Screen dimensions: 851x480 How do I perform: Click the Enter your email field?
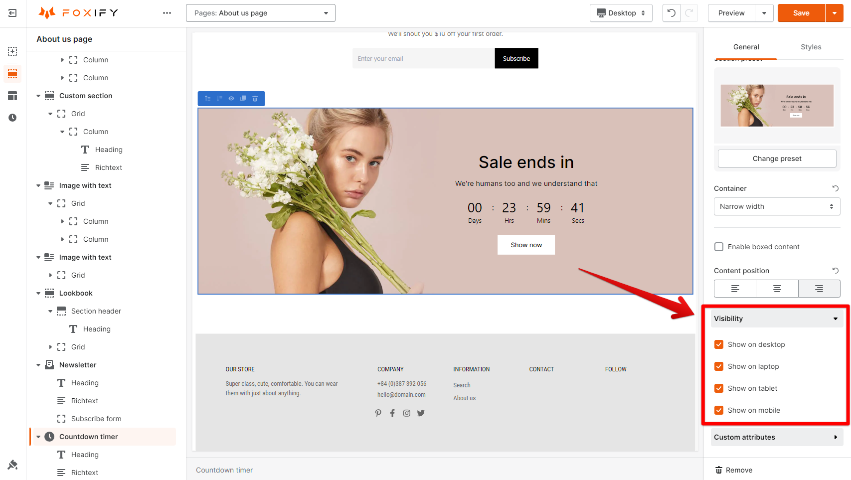point(424,58)
